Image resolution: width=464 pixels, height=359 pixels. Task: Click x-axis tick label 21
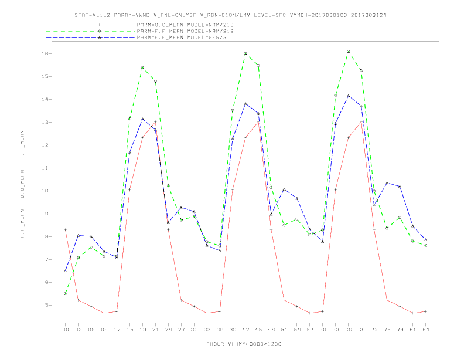(x=155, y=330)
